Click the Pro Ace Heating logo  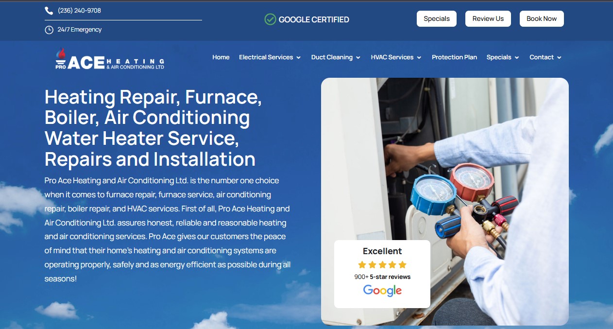(x=110, y=59)
